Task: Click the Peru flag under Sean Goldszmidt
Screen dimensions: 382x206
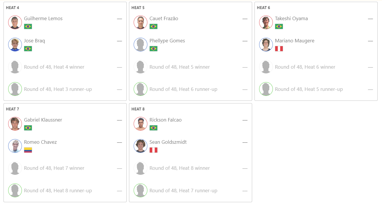Action: 154,150
